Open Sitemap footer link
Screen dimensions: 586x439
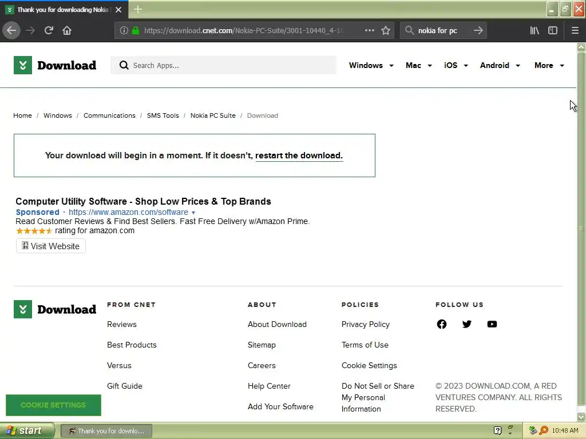coord(262,345)
